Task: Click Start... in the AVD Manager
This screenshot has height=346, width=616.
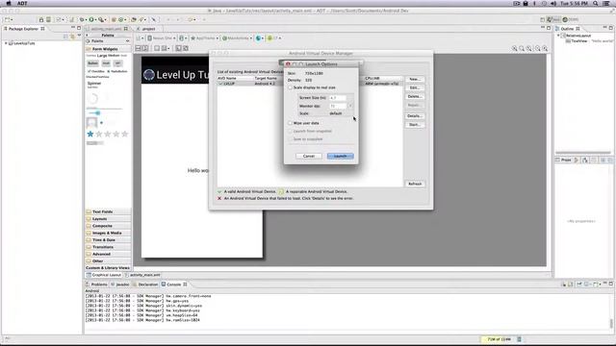Action: (x=415, y=125)
